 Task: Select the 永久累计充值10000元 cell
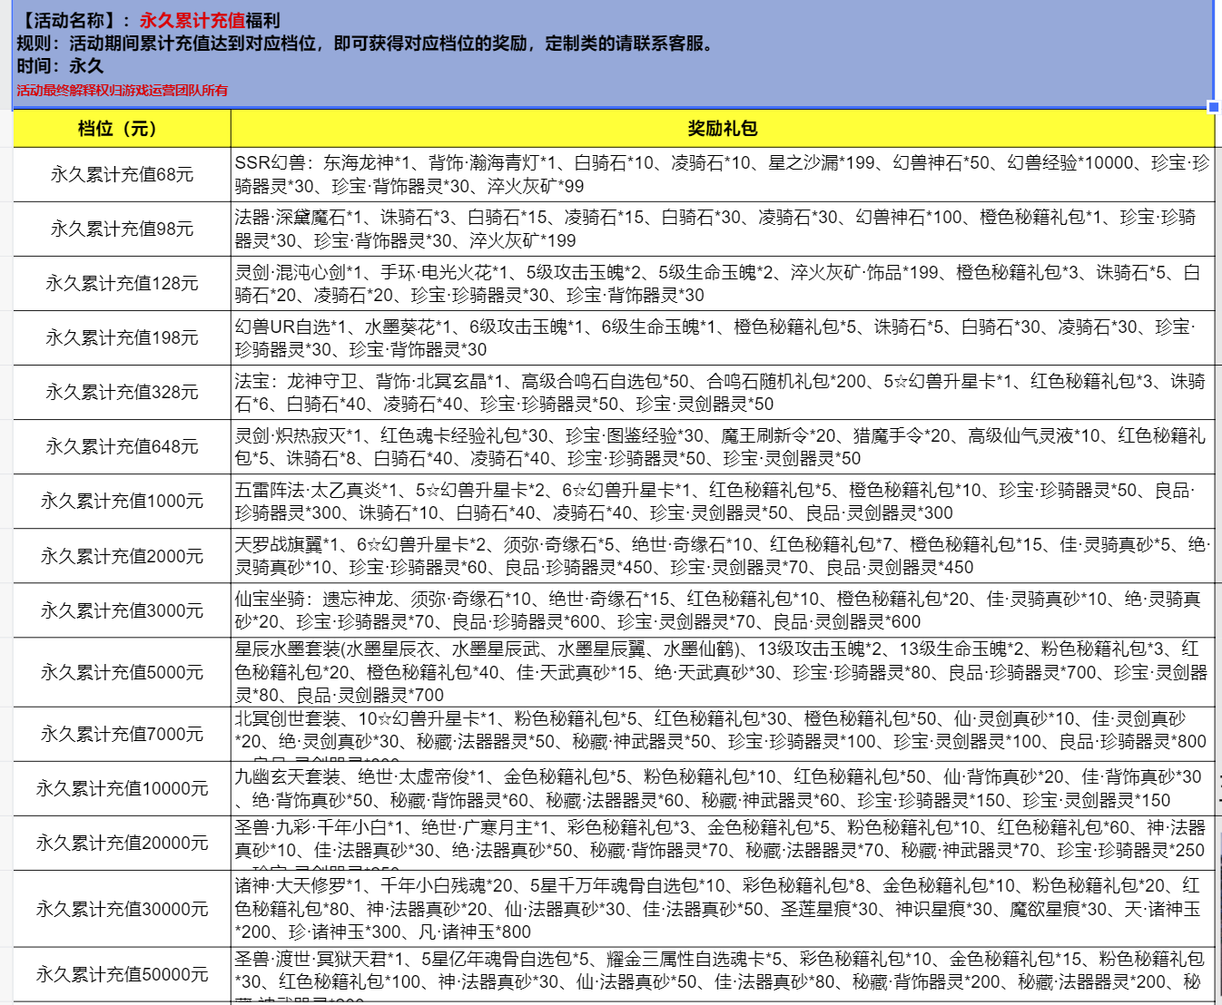[x=122, y=788]
